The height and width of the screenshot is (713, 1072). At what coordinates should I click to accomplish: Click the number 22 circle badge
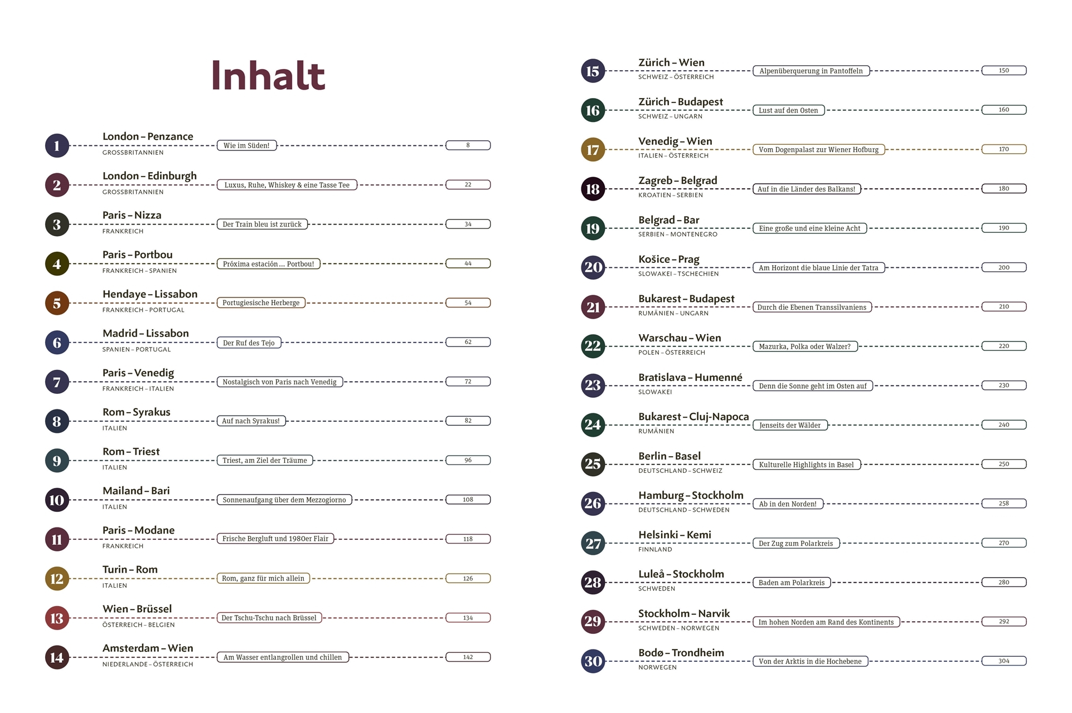[593, 346]
